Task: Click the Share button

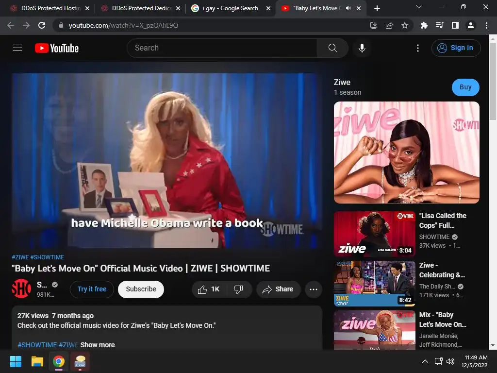Action: [278, 289]
